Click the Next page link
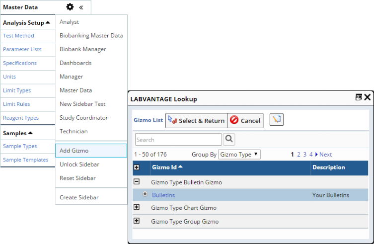374x244 pixels. pos(326,155)
